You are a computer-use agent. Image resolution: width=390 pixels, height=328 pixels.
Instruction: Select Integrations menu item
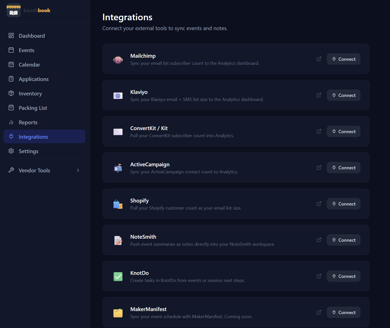44,136
